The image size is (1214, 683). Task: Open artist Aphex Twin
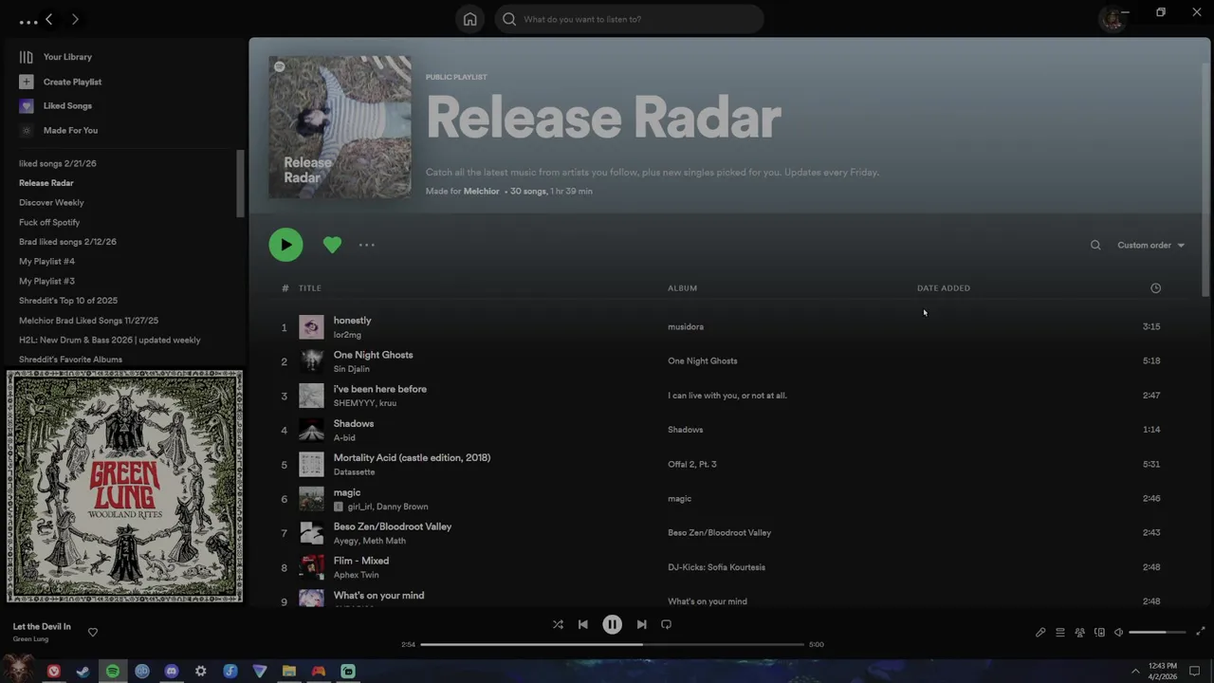pos(356,575)
